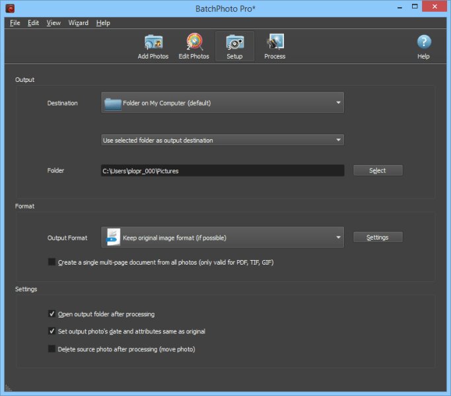The height and width of the screenshot is (396, 451).
Task: Open output format Settings button
Action: pyautogui.click(x=378, y=237)
